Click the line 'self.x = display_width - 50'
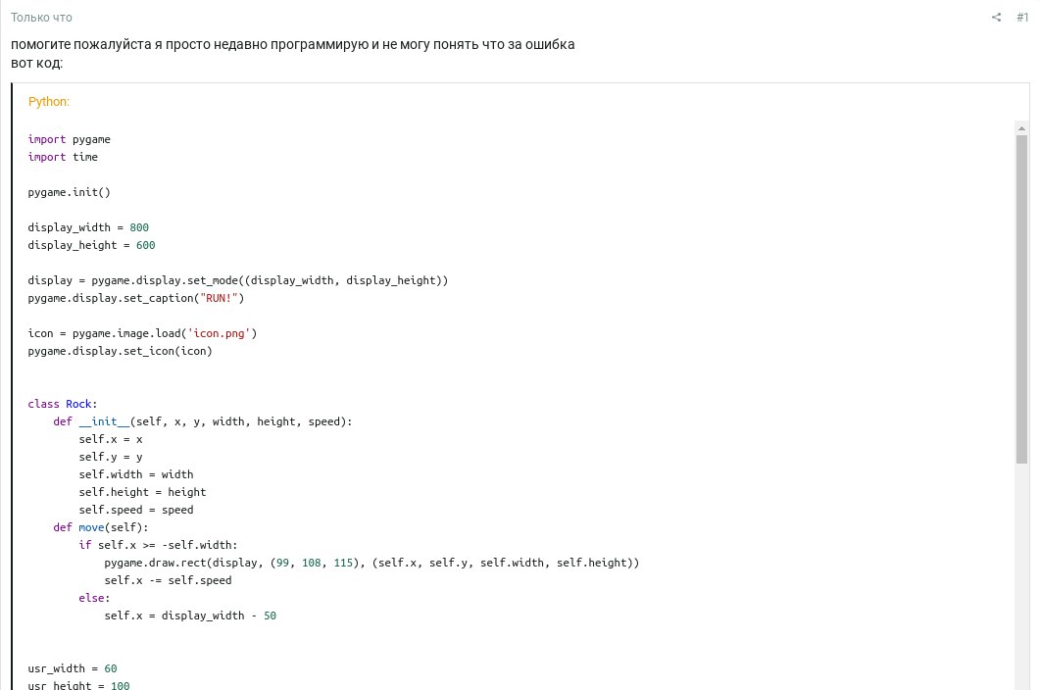The image size is (1039, 690). 190,616
